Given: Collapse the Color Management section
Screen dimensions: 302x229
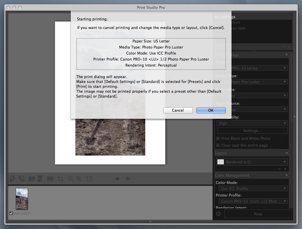Looking at the screenshot, I should tap(286, 175).
